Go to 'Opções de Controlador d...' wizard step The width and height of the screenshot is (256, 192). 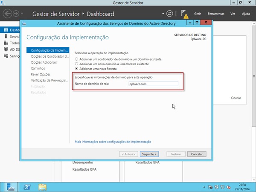click(x=50, y=56)
